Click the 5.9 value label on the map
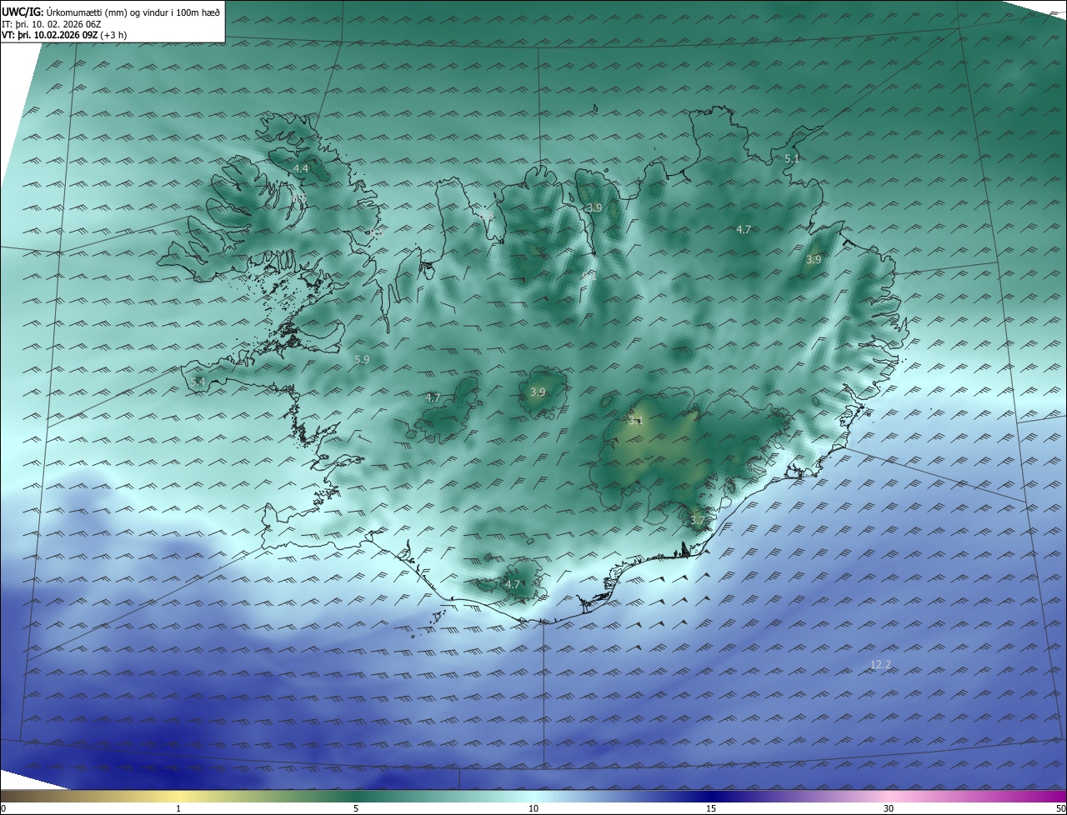The width and height of the screenshot is (1067, 815). pos(362,359)
